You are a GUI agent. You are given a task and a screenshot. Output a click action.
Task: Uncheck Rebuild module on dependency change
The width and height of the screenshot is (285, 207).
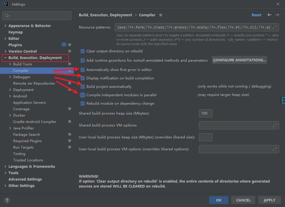pyautogui.click(x=83, y=103)
